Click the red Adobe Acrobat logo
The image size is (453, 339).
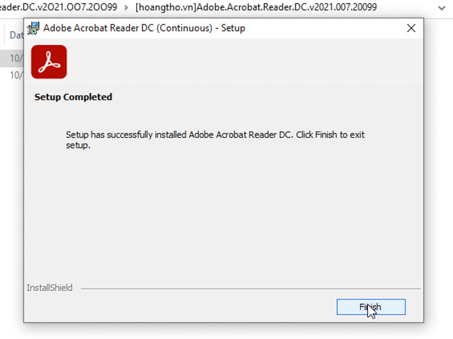click(x=49, y=62)
